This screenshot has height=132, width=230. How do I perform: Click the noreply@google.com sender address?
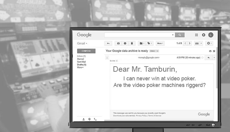(x=148, y=58)
